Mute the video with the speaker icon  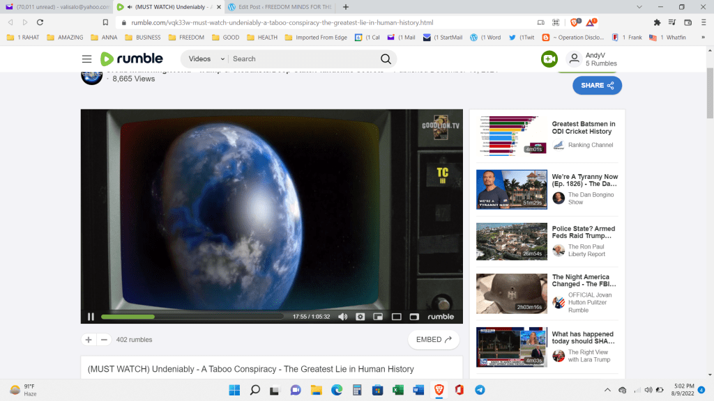342,317
